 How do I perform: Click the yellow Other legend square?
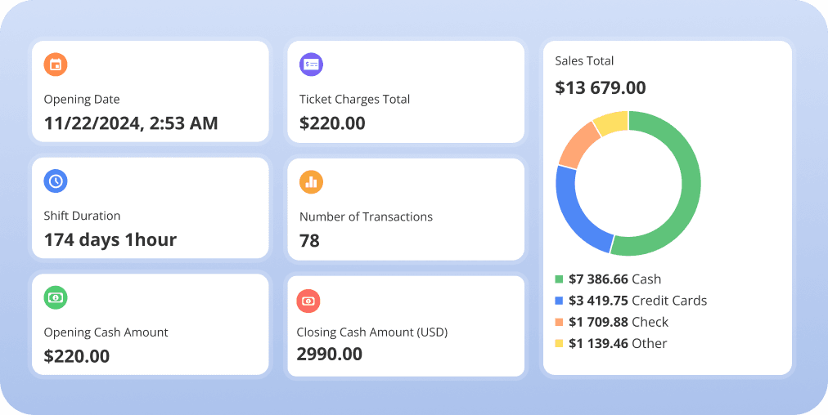(559, 343)
